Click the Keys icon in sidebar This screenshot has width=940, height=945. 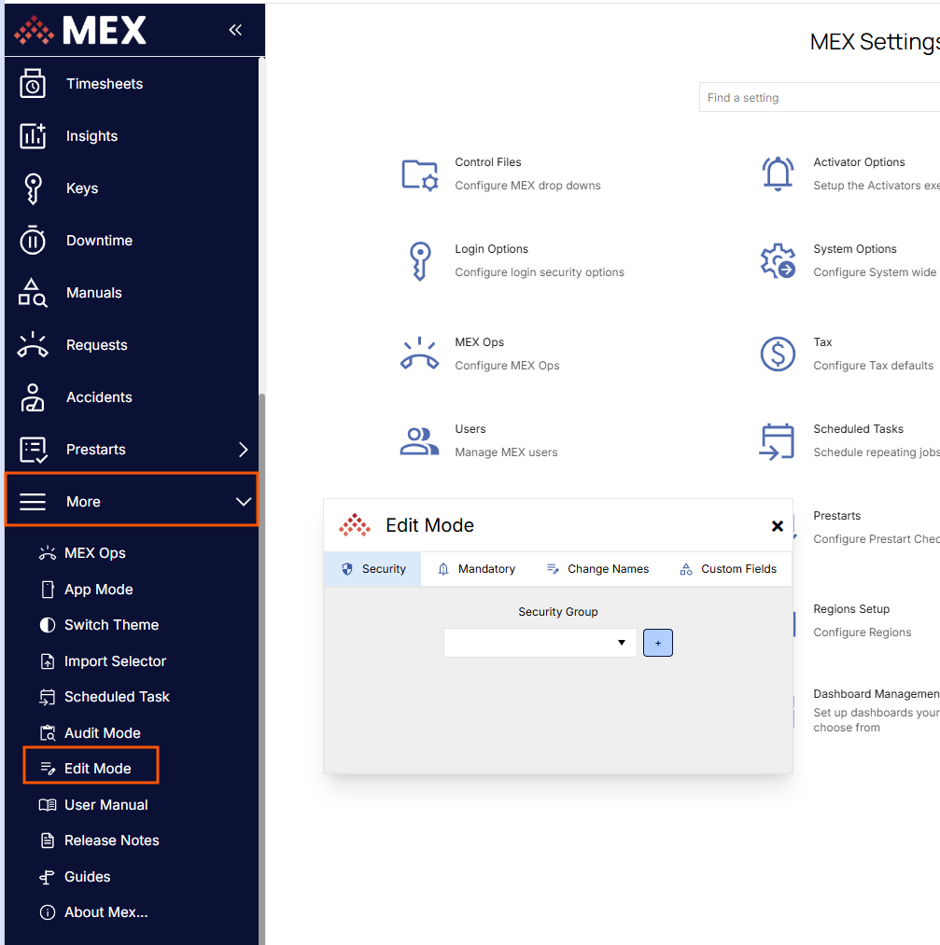[33, 188]
